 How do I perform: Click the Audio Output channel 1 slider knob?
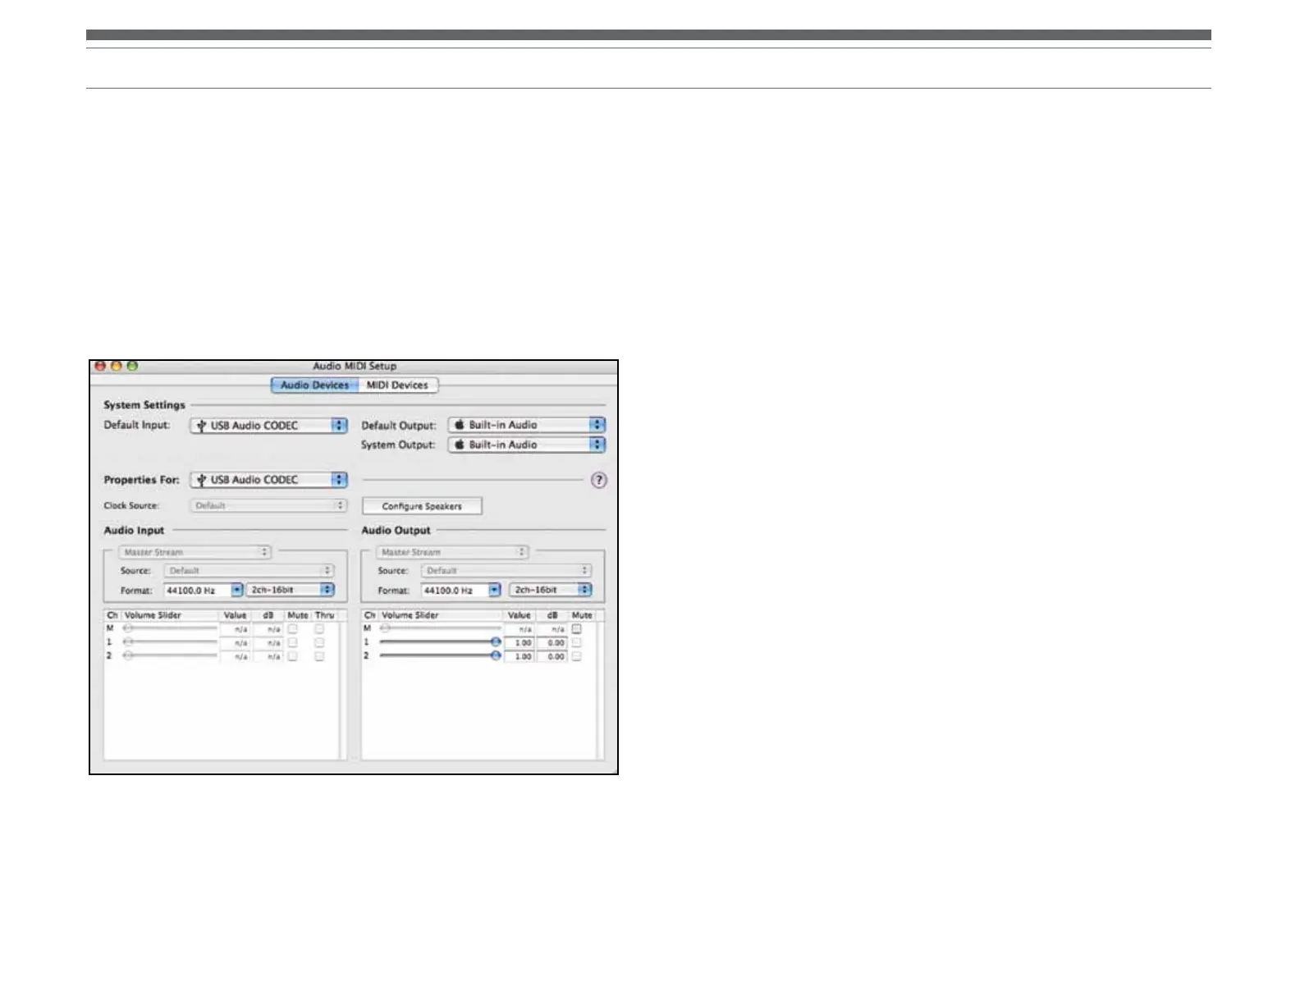[x=496, y=642]
